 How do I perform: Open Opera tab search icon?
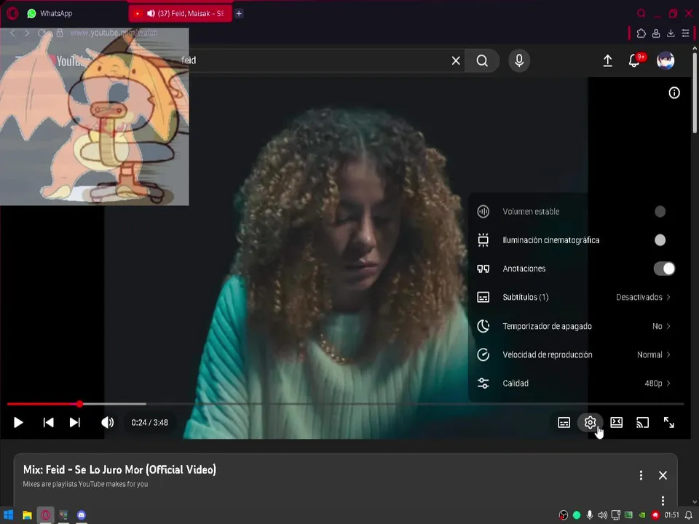point(641,13)
